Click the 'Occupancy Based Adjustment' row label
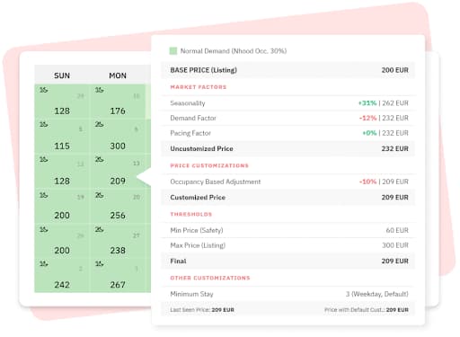The width and height of the screenshot is (460, 337). [x=216, y=182]
